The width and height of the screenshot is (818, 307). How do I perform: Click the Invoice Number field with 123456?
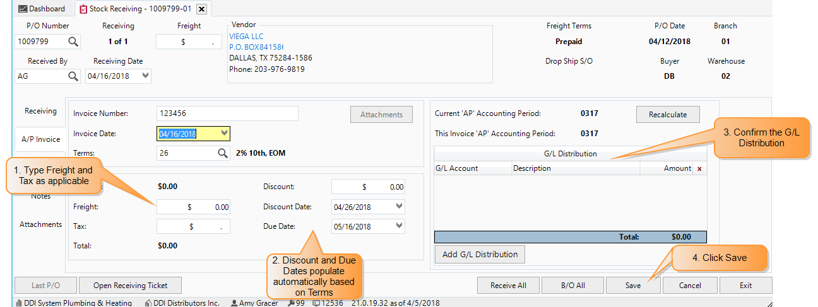227,113
